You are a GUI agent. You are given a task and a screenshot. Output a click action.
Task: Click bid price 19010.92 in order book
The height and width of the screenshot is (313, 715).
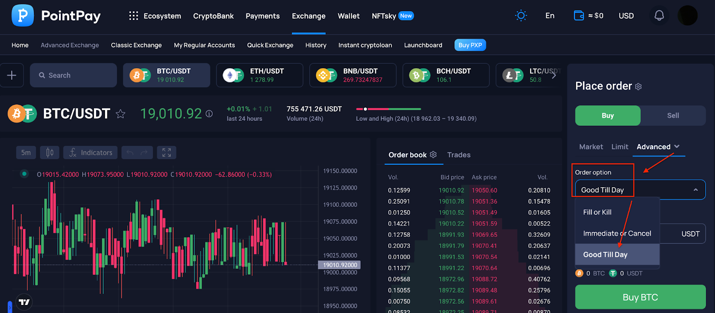click(451, 190)
